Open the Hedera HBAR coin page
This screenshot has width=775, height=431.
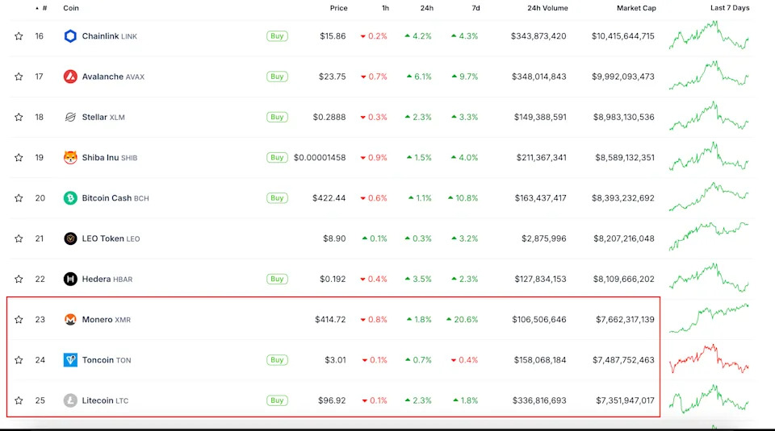[x=107, y=279]
